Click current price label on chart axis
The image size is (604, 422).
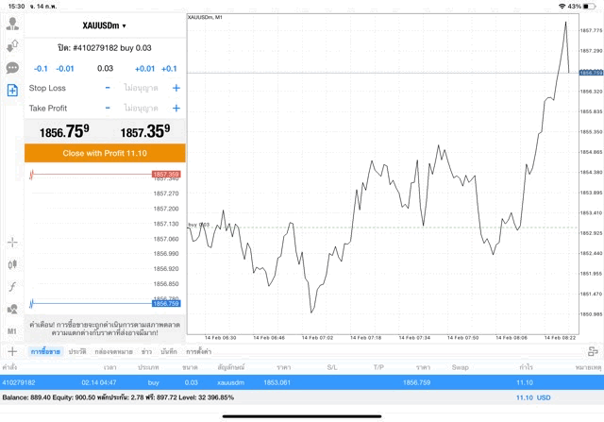coord(592,73)
